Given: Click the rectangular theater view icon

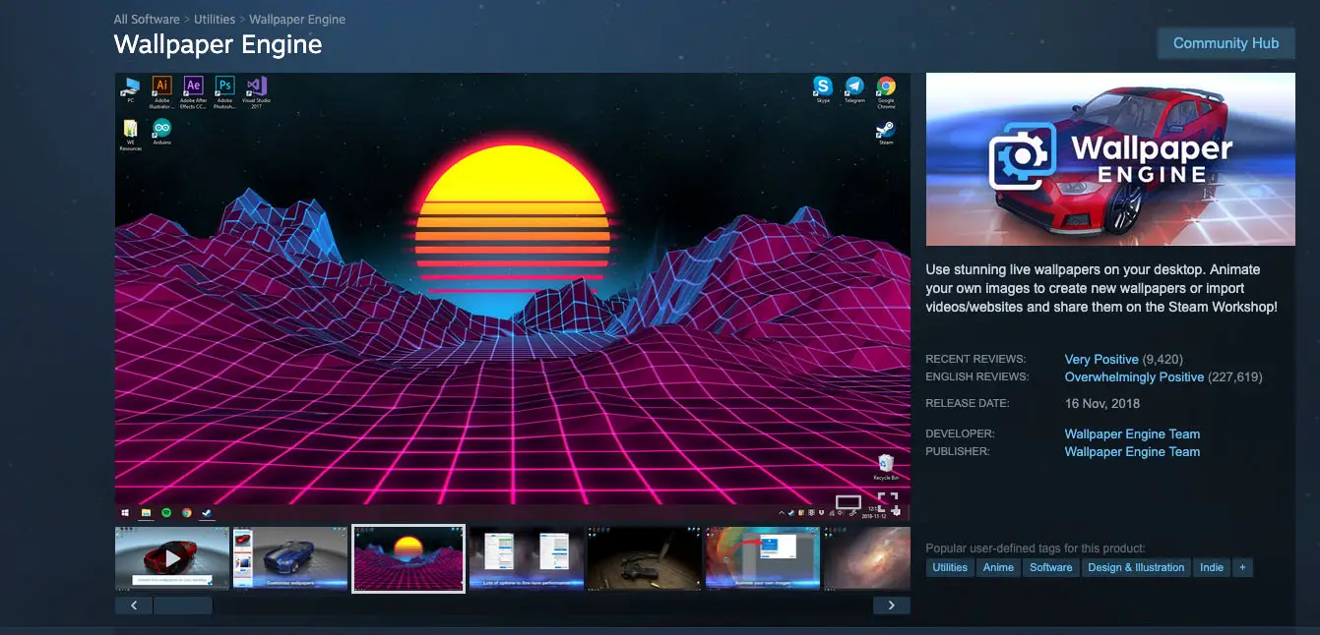Looking at the screenshot, I should tap(849, 502).
